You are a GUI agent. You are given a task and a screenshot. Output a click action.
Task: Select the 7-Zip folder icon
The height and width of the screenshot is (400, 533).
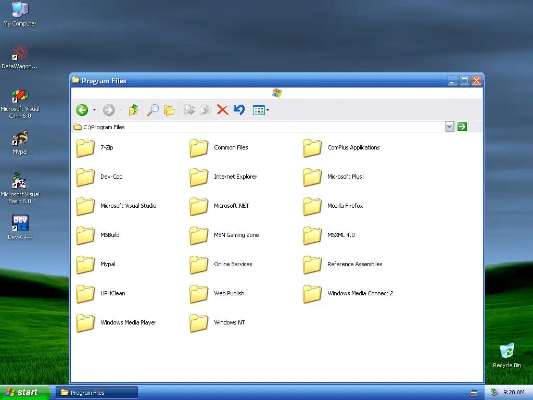(x=85, y=148)
